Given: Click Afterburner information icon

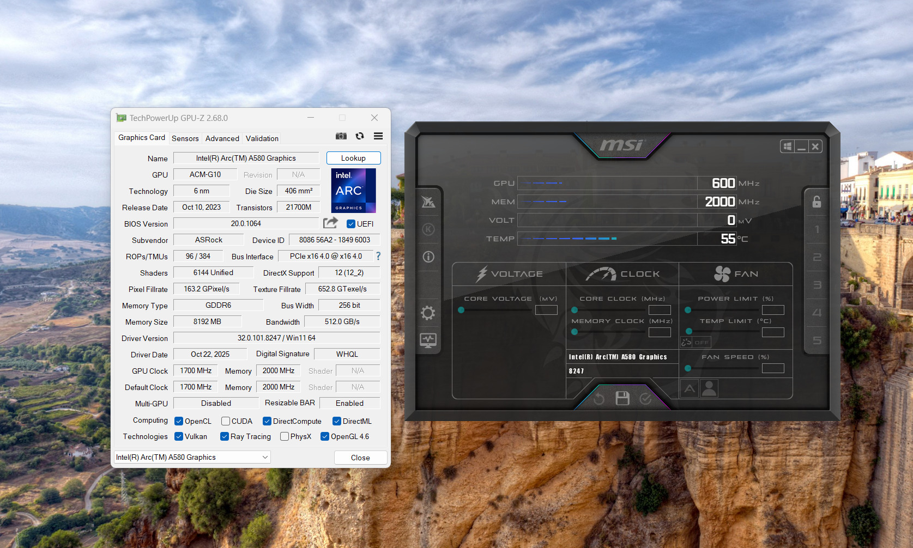Looking at the screenshot, I should pyautogui.click(x=428, y=257).
